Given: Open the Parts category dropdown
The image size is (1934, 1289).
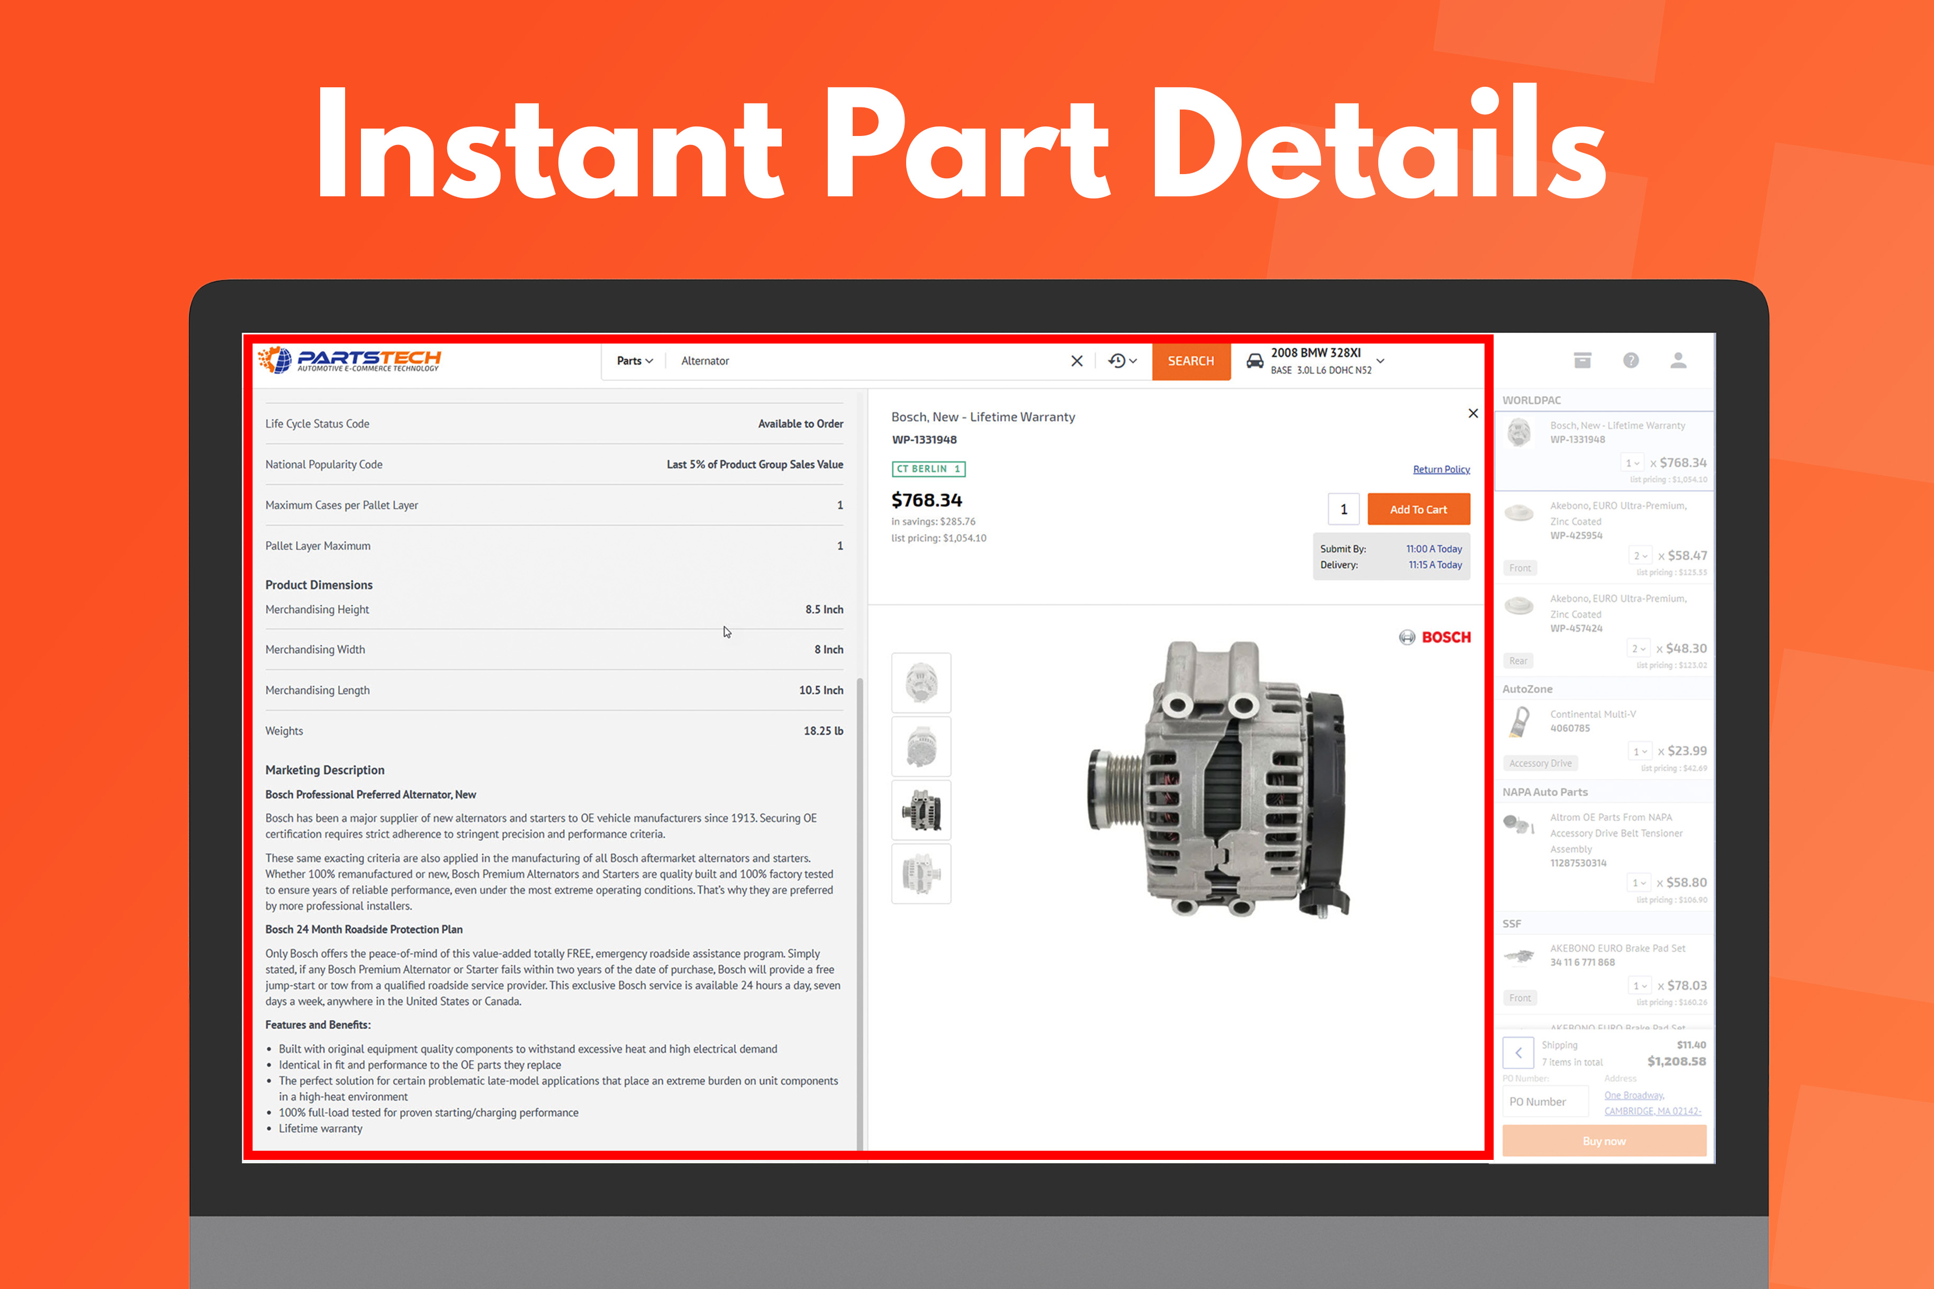Looking at the screenshot, I should tap(635, 361).
